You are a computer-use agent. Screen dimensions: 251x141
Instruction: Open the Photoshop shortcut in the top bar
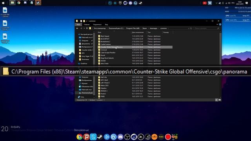coord(110,3)
